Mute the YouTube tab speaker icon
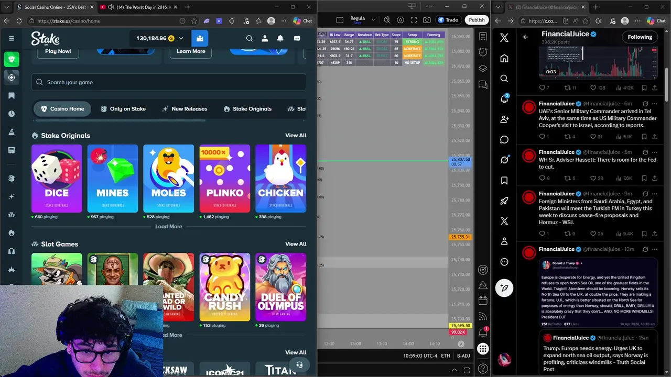671x377 pixels. [111, 7]
